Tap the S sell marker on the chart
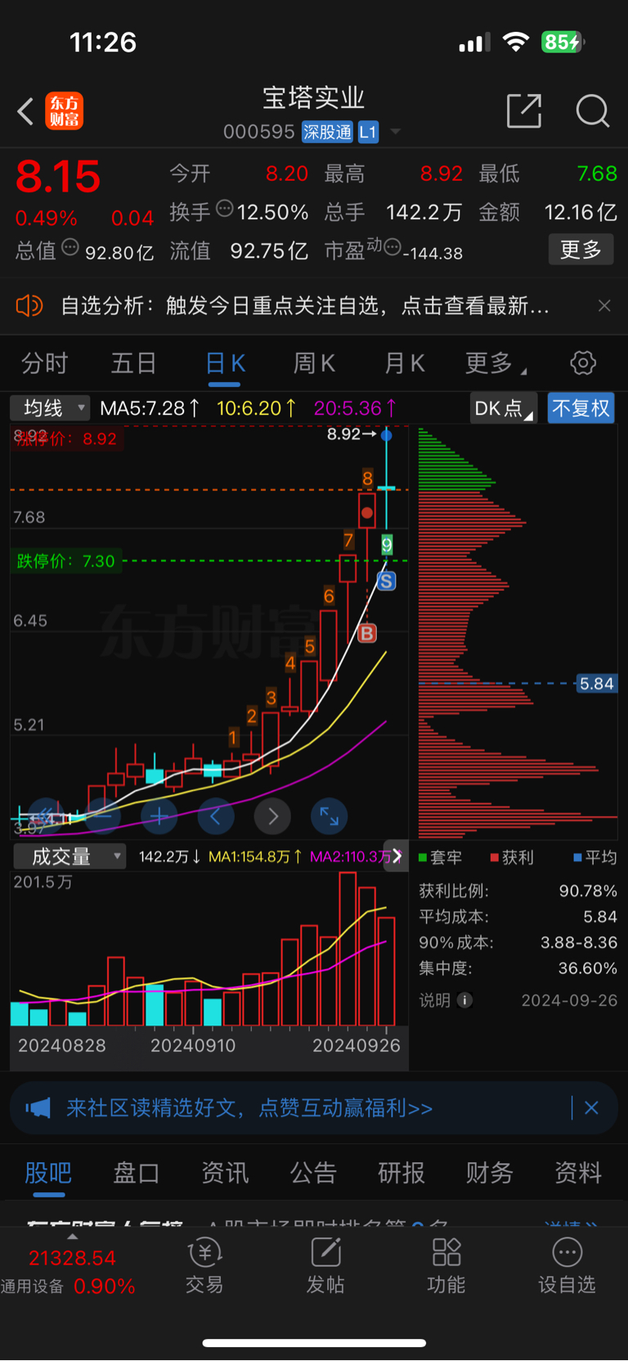 [x=386, y=581]
